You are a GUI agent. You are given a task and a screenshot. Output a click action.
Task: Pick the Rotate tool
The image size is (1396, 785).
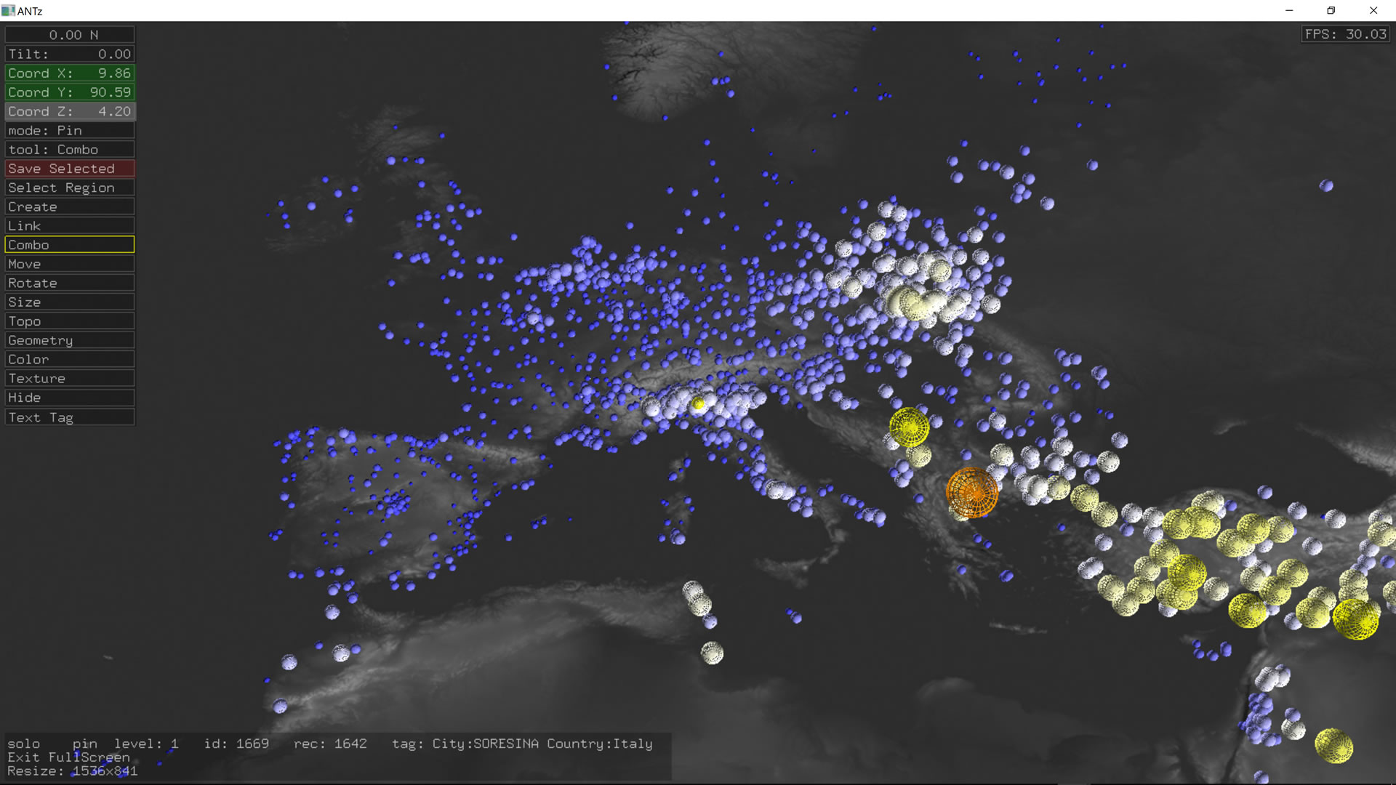click(x=70, y=283)
